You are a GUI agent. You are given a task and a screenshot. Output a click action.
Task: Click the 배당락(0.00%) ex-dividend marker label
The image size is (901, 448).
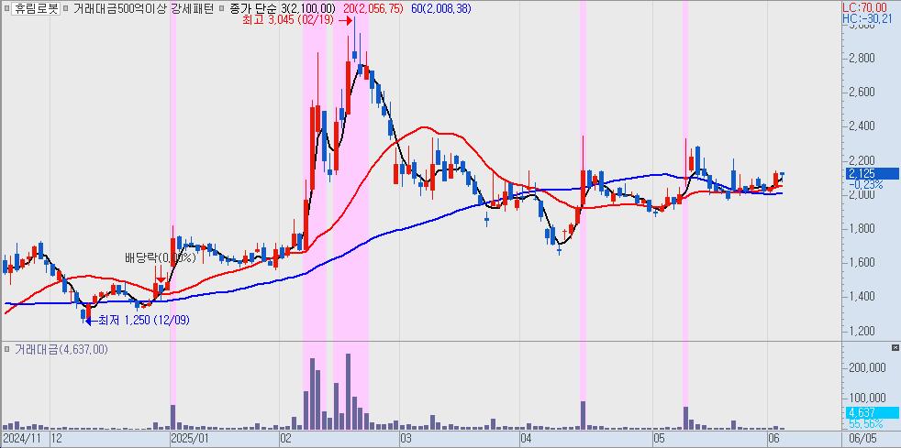[161, 258]
